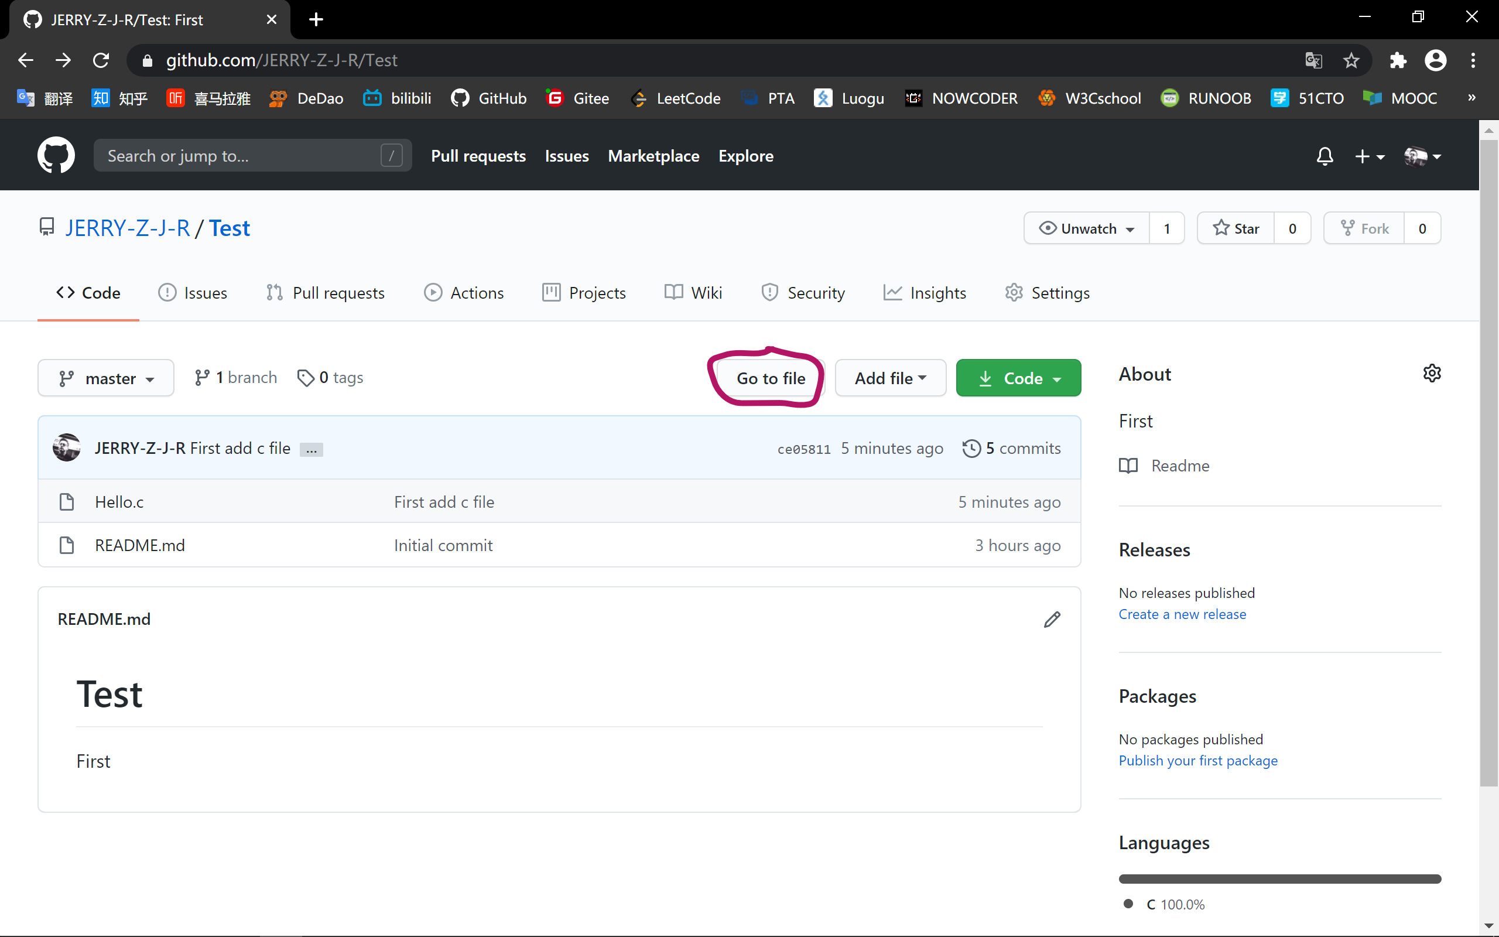The height and width of the screenshot is (937, 1499).
Task: Switch to the Insights tab
Action: [925, 293]
